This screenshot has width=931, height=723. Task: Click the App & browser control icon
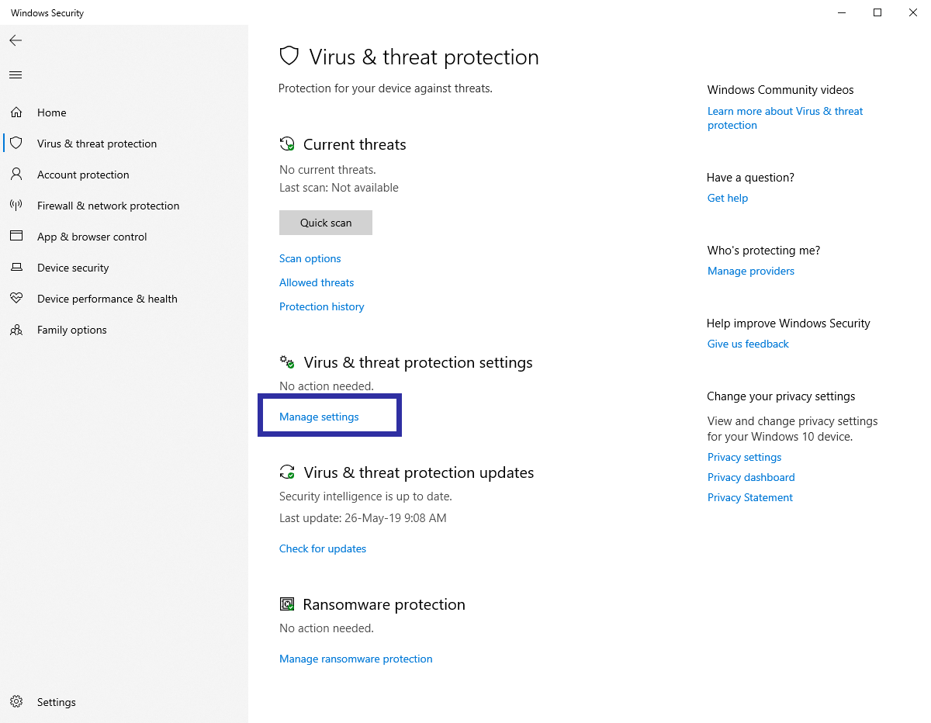[16, 237]
